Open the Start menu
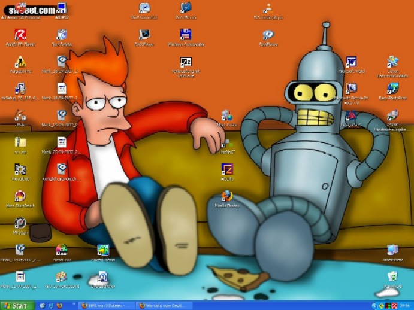 coord(17,306)
